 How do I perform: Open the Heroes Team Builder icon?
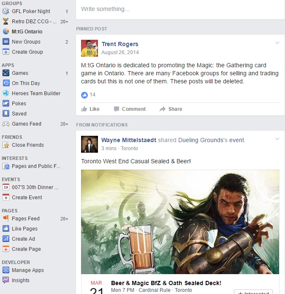[6, 93]
